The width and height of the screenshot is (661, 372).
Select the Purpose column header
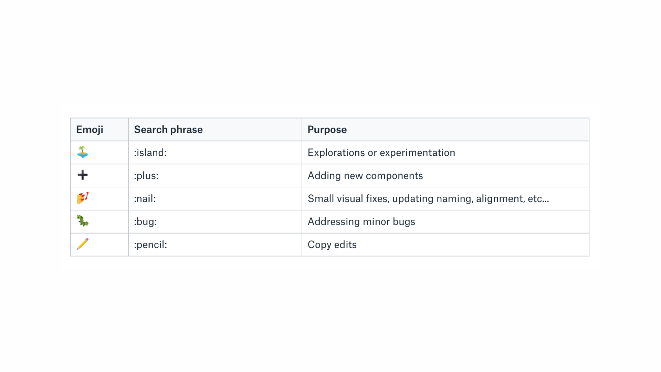445,130
